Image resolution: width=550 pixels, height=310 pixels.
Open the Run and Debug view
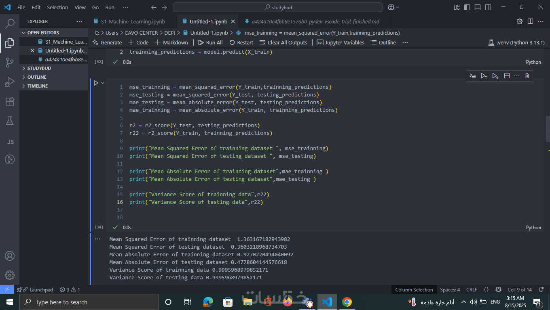[x=10, y=82]
